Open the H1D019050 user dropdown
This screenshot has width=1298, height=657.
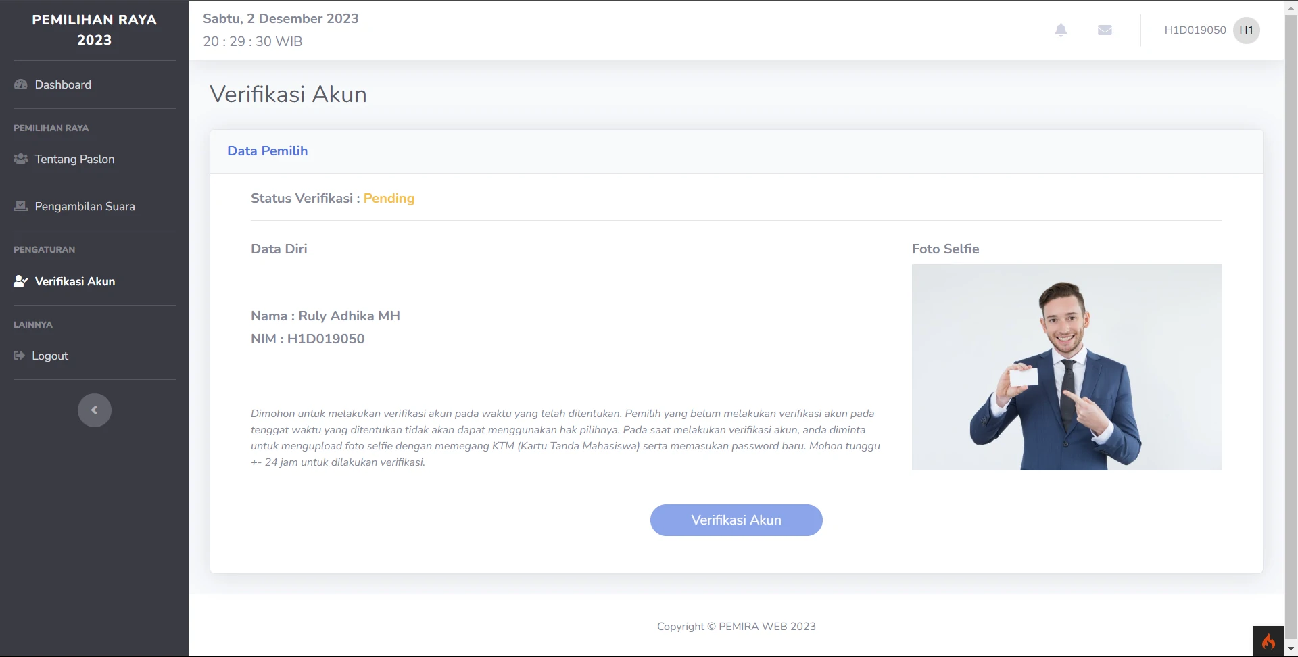1195,30
